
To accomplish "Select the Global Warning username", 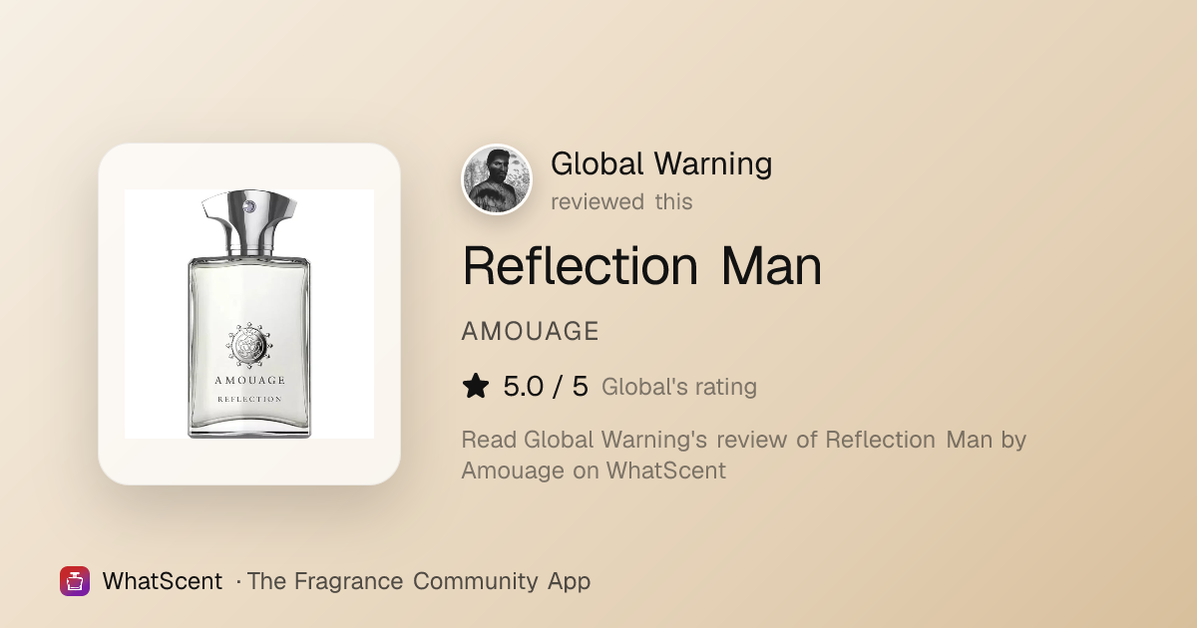I will tap(661, 163).
